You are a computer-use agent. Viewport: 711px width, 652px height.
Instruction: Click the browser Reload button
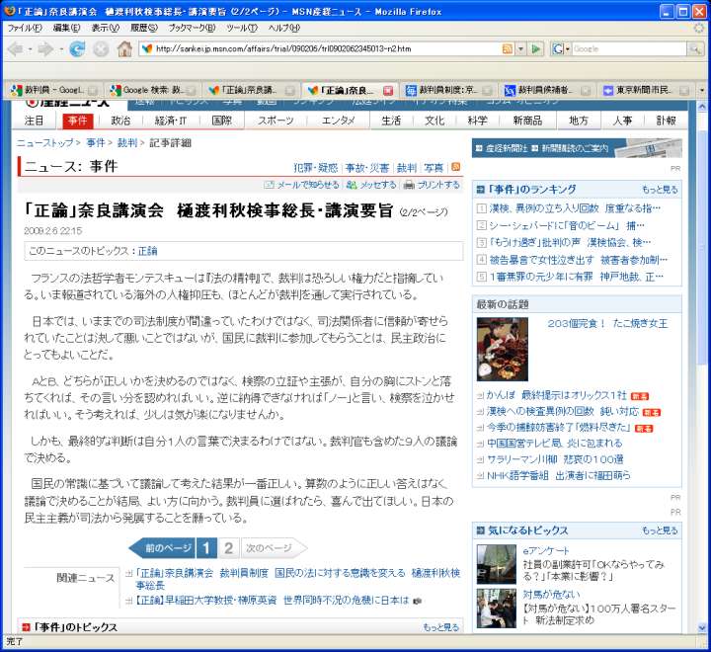(76, 48)
